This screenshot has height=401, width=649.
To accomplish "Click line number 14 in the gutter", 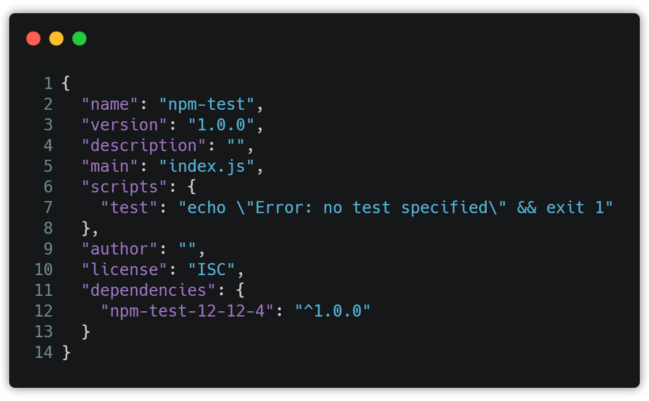I will tap(44, 352).
